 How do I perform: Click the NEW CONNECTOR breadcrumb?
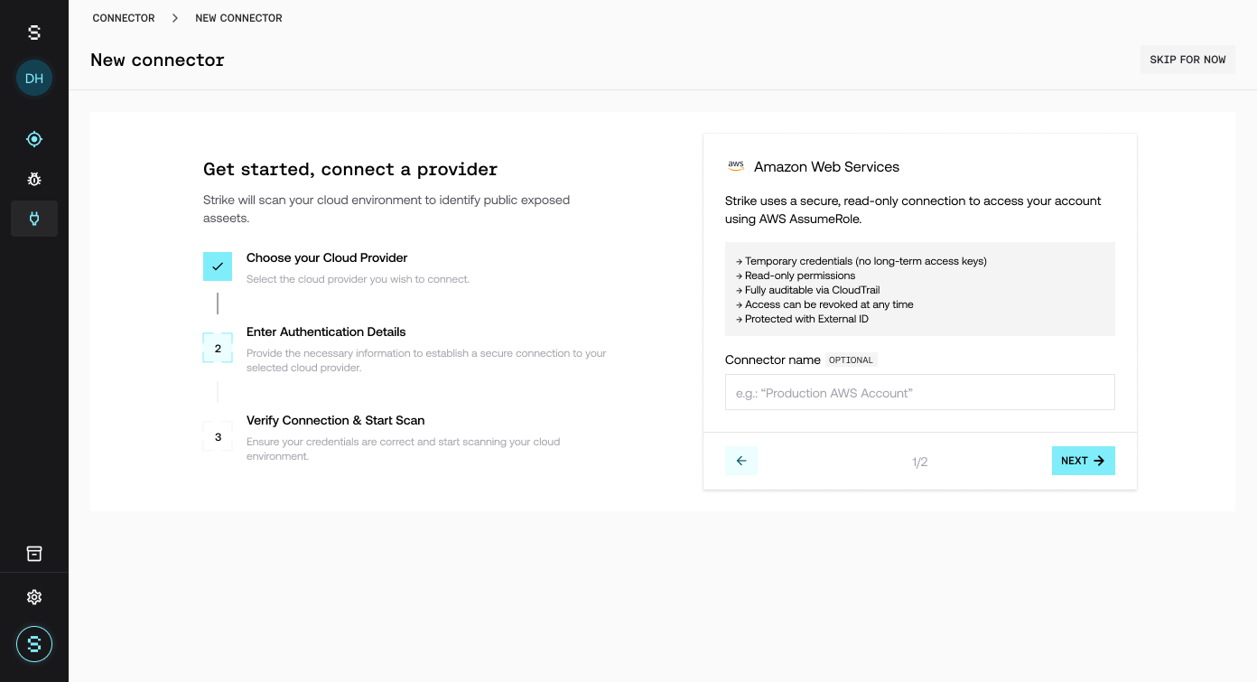coord(238,18)
